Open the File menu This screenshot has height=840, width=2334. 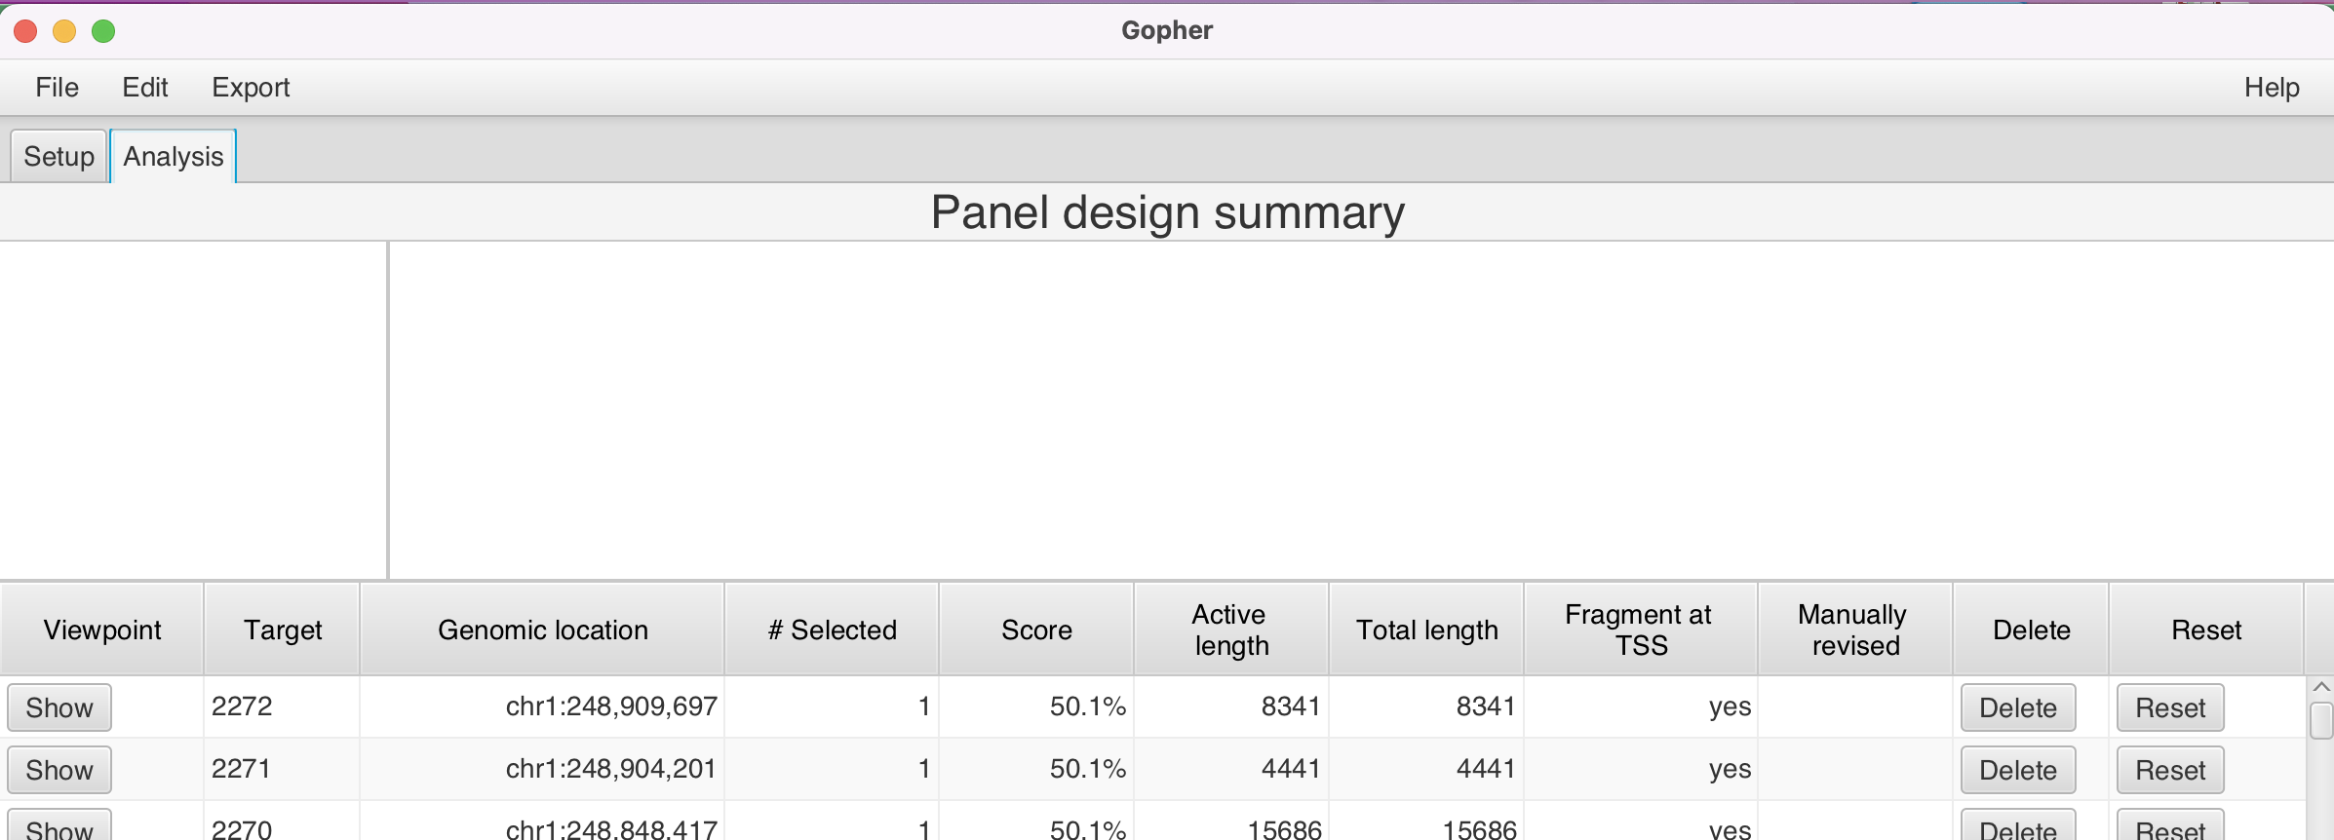click(x=57, y=87)
